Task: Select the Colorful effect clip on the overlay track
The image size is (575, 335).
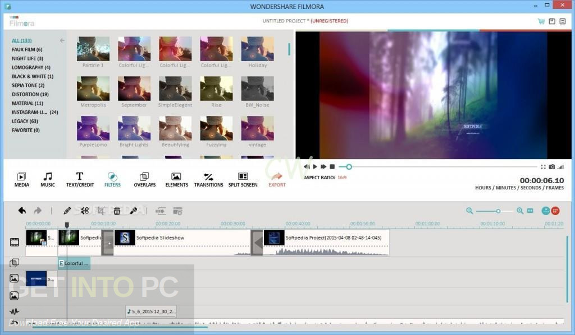Action: click(x=74, y=263)
